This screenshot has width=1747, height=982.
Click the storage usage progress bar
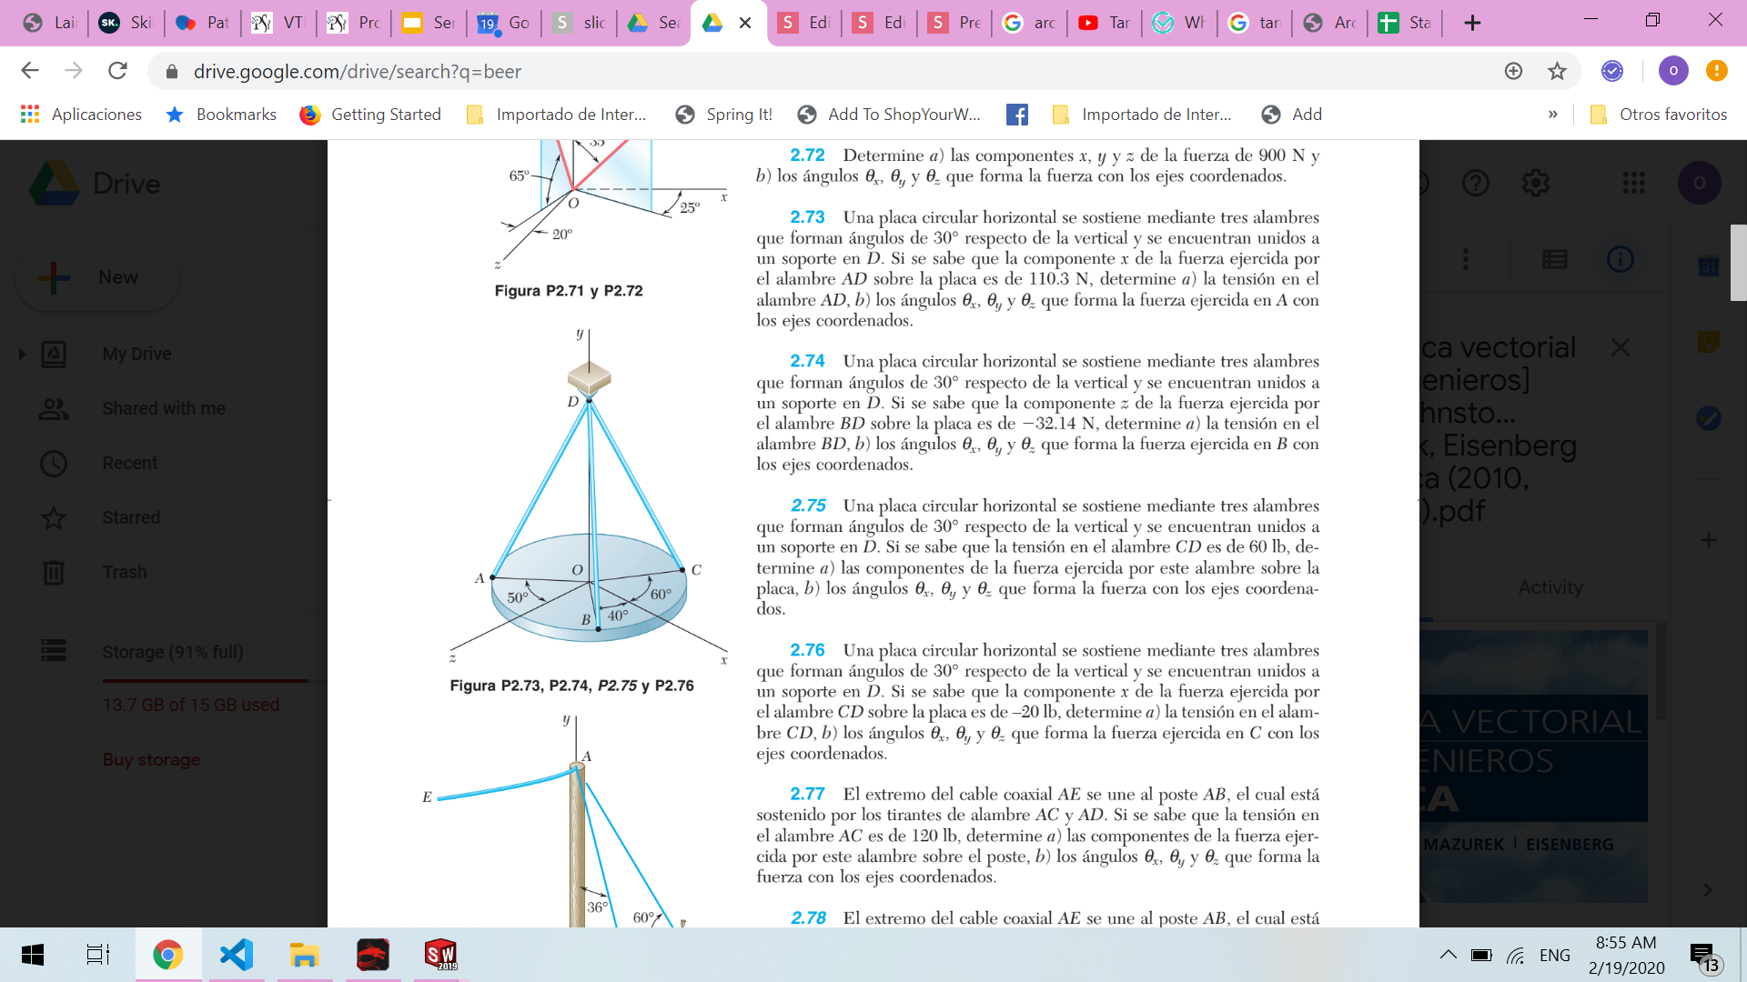[205, 680]
